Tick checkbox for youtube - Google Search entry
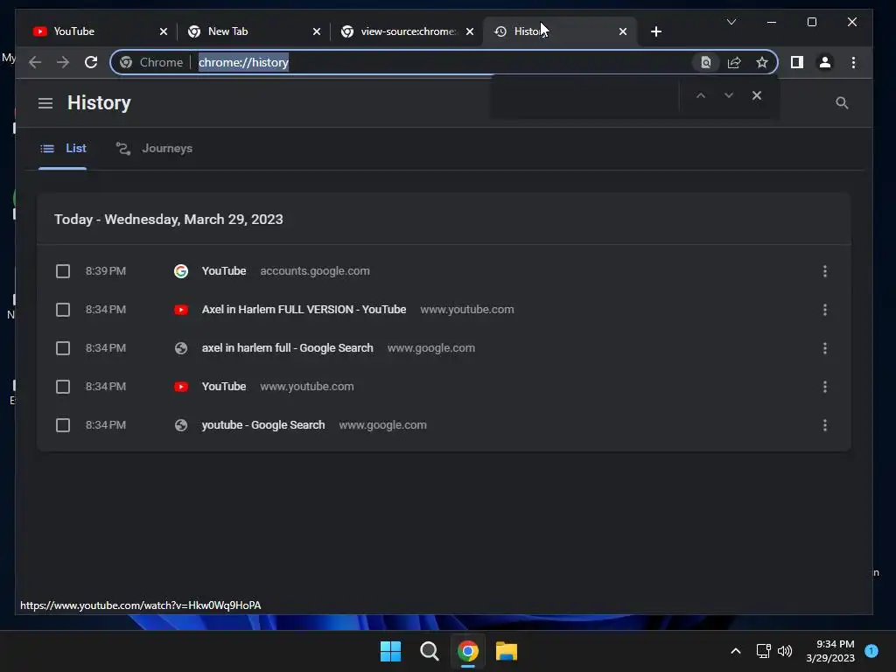896x672 pixels. coord(63,425)
